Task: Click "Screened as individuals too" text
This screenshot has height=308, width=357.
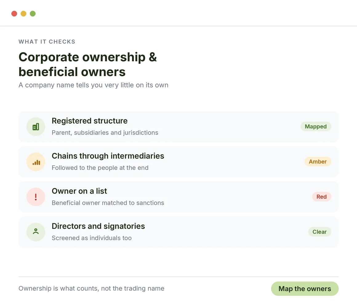Action: pos(91,238)
